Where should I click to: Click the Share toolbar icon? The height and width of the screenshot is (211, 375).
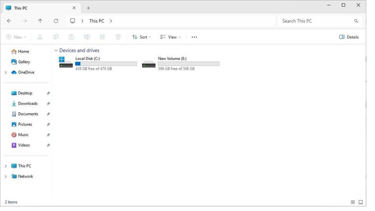pos(102,37)
